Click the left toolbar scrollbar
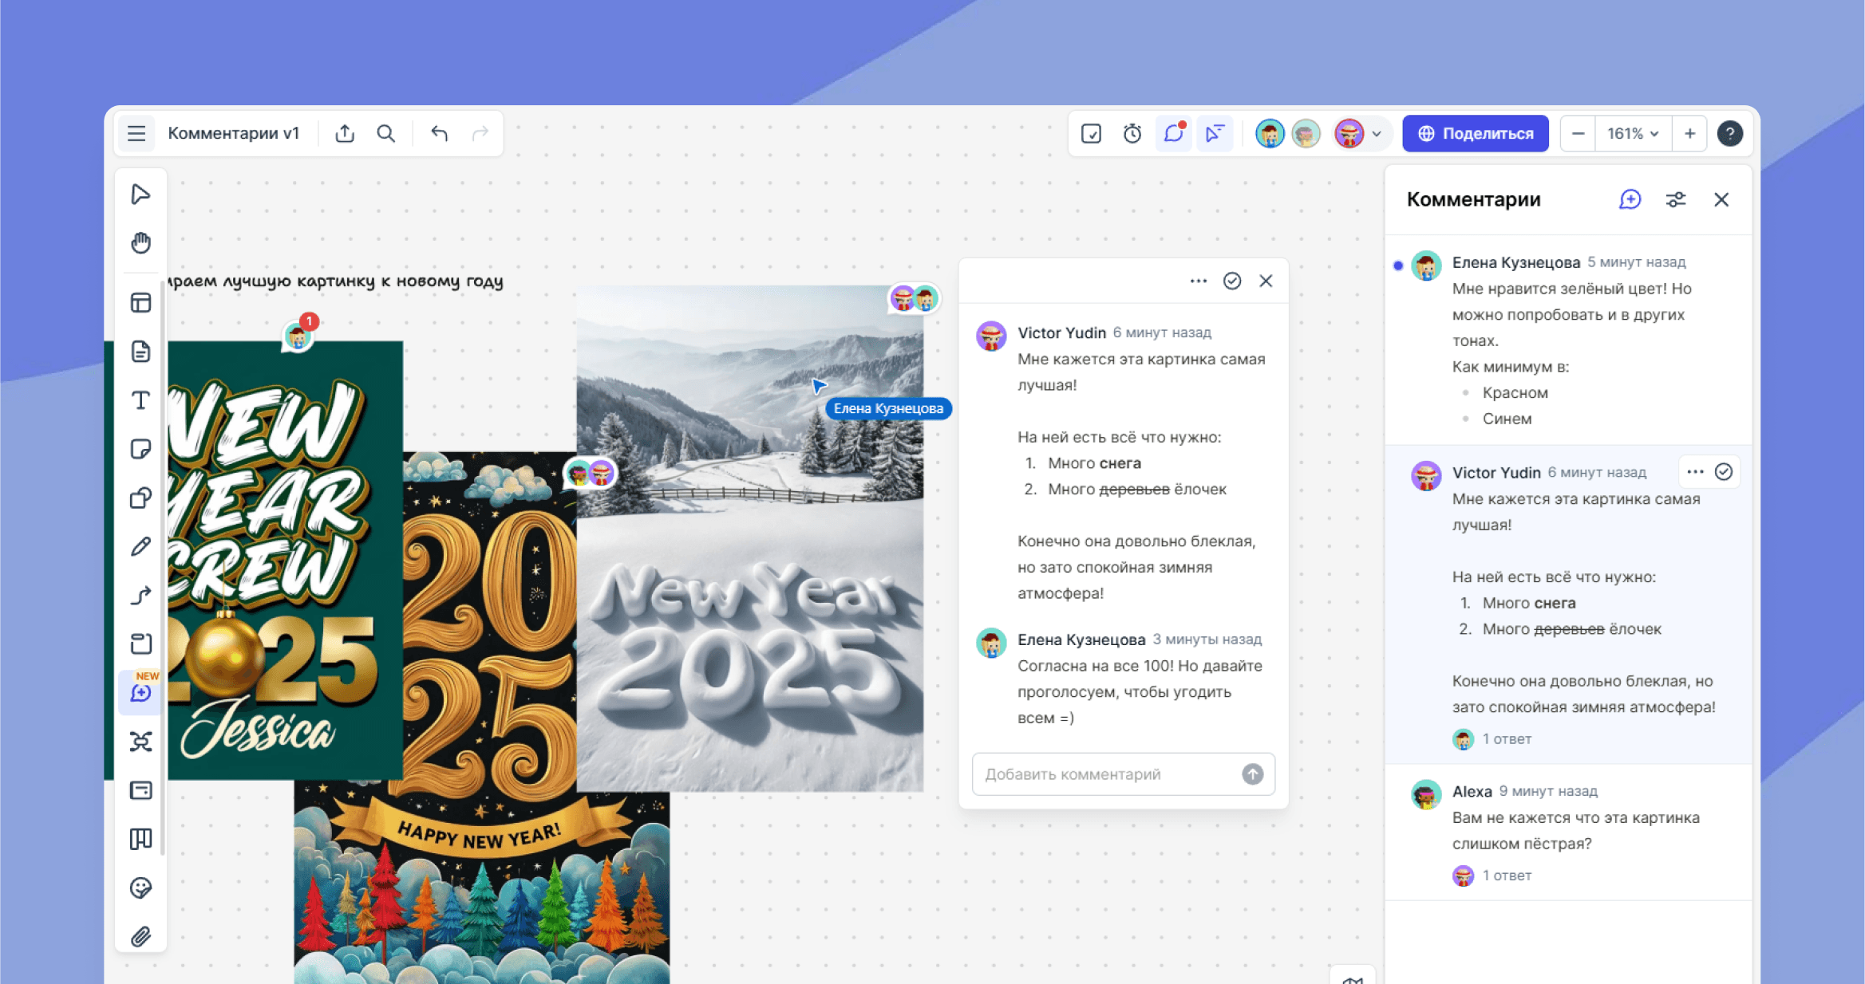 point(163,566)
